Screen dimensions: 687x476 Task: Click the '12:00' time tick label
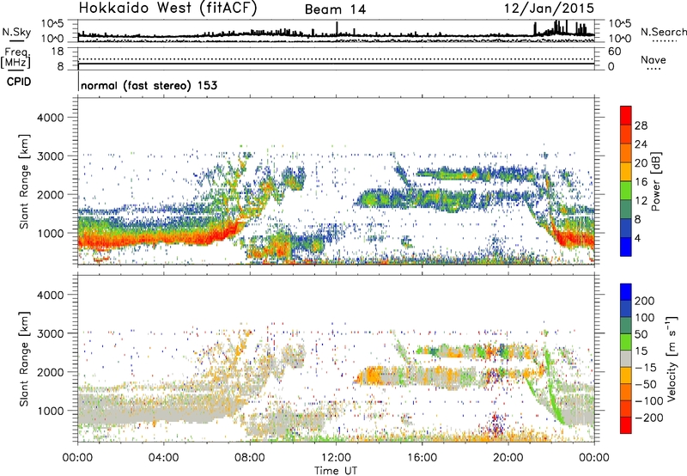336,458
